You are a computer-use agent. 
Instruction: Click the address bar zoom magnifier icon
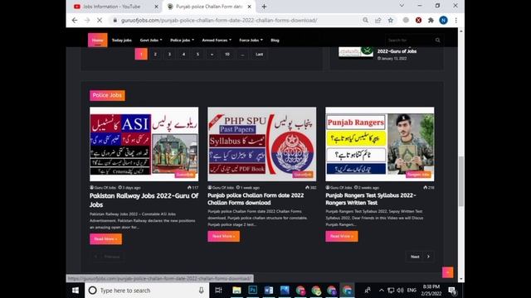(x=365, y=20)
